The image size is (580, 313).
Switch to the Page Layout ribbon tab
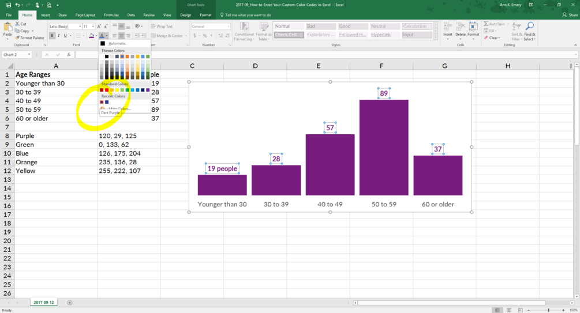[x=85, y=15]
